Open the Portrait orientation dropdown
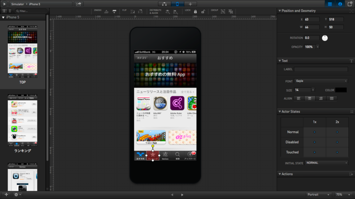The image size is (355, 199). coord(318,195)
